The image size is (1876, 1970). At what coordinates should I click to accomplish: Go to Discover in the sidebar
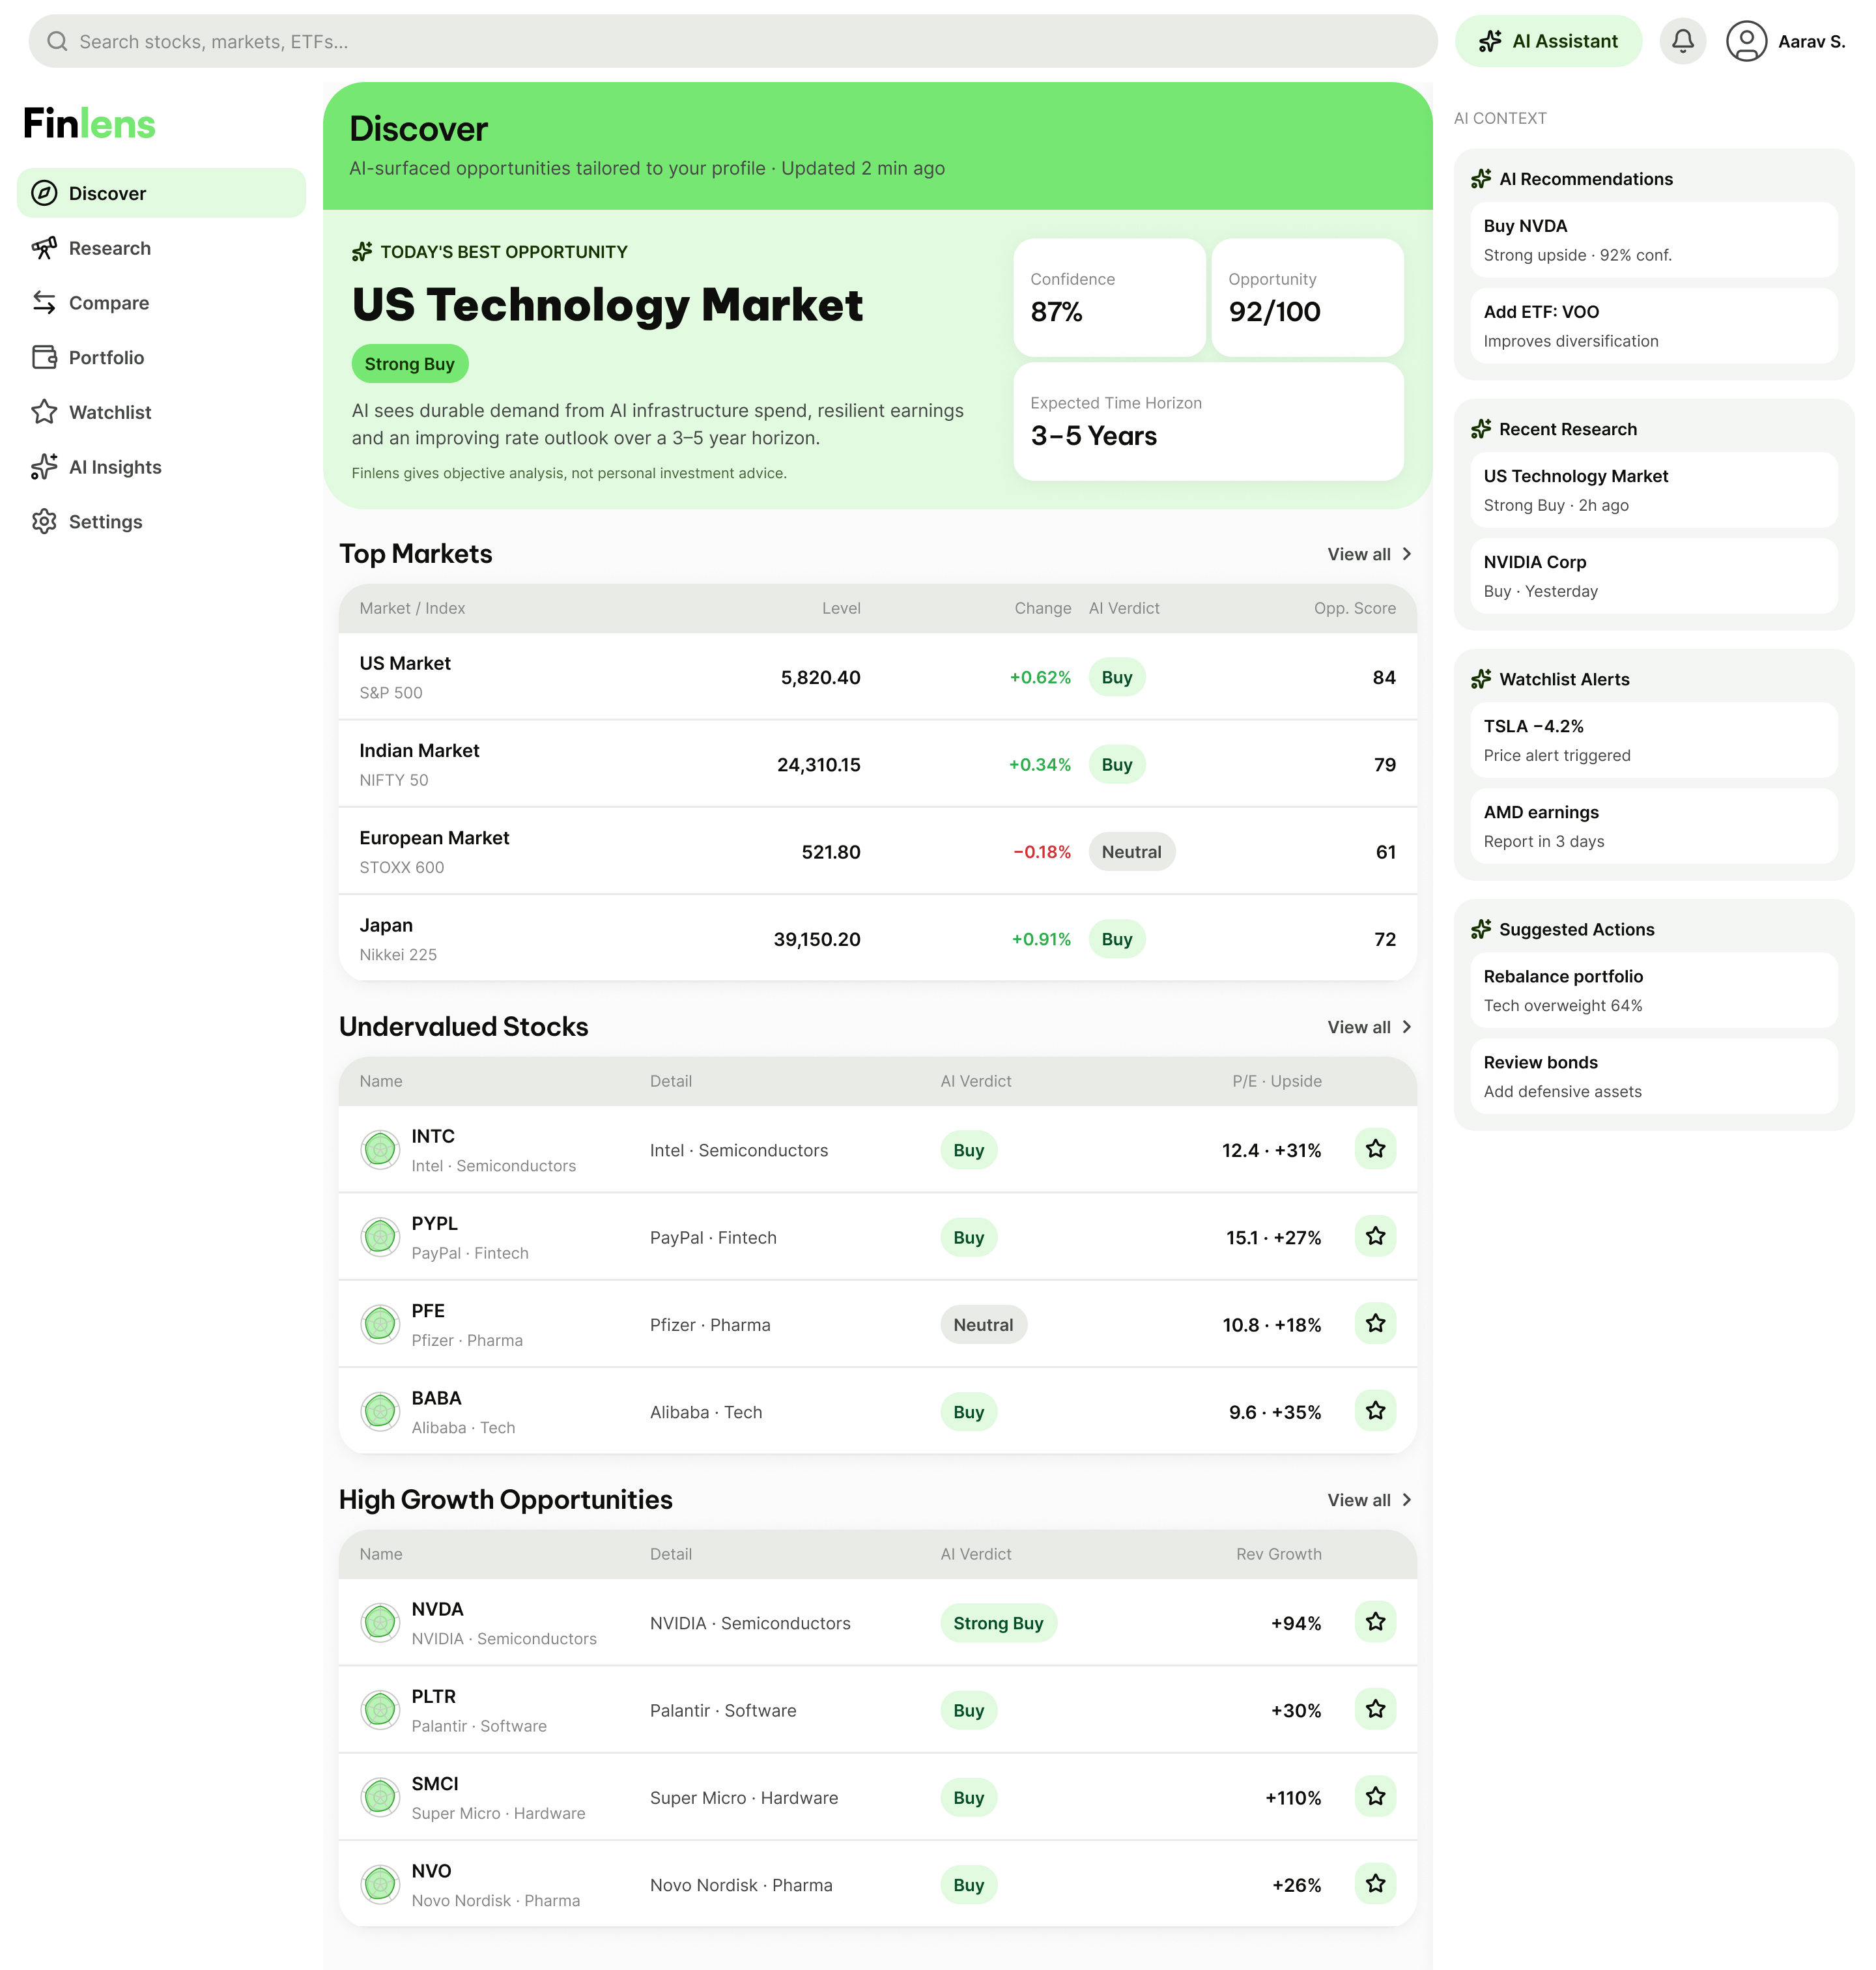pos(161,193)
